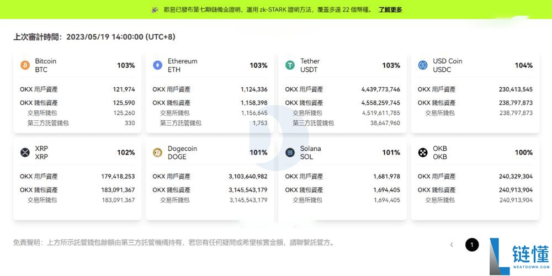Viewport: 552px width, 276px height.
Task: Click the Bitcoin BTC coin icon
Action: (25, 65)
